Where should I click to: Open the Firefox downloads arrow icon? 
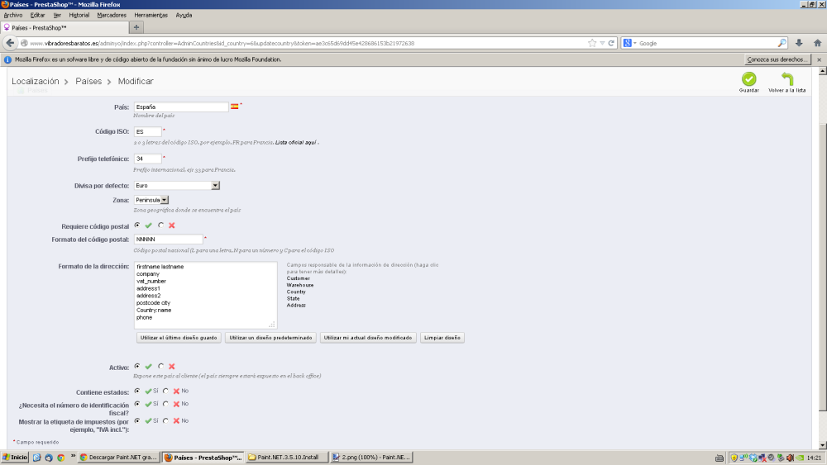point(799,43)
